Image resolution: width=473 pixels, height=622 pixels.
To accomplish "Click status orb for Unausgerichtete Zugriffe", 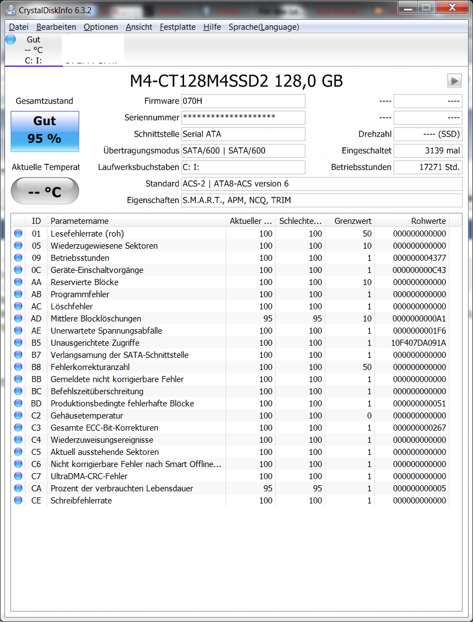I will [18, 342].
